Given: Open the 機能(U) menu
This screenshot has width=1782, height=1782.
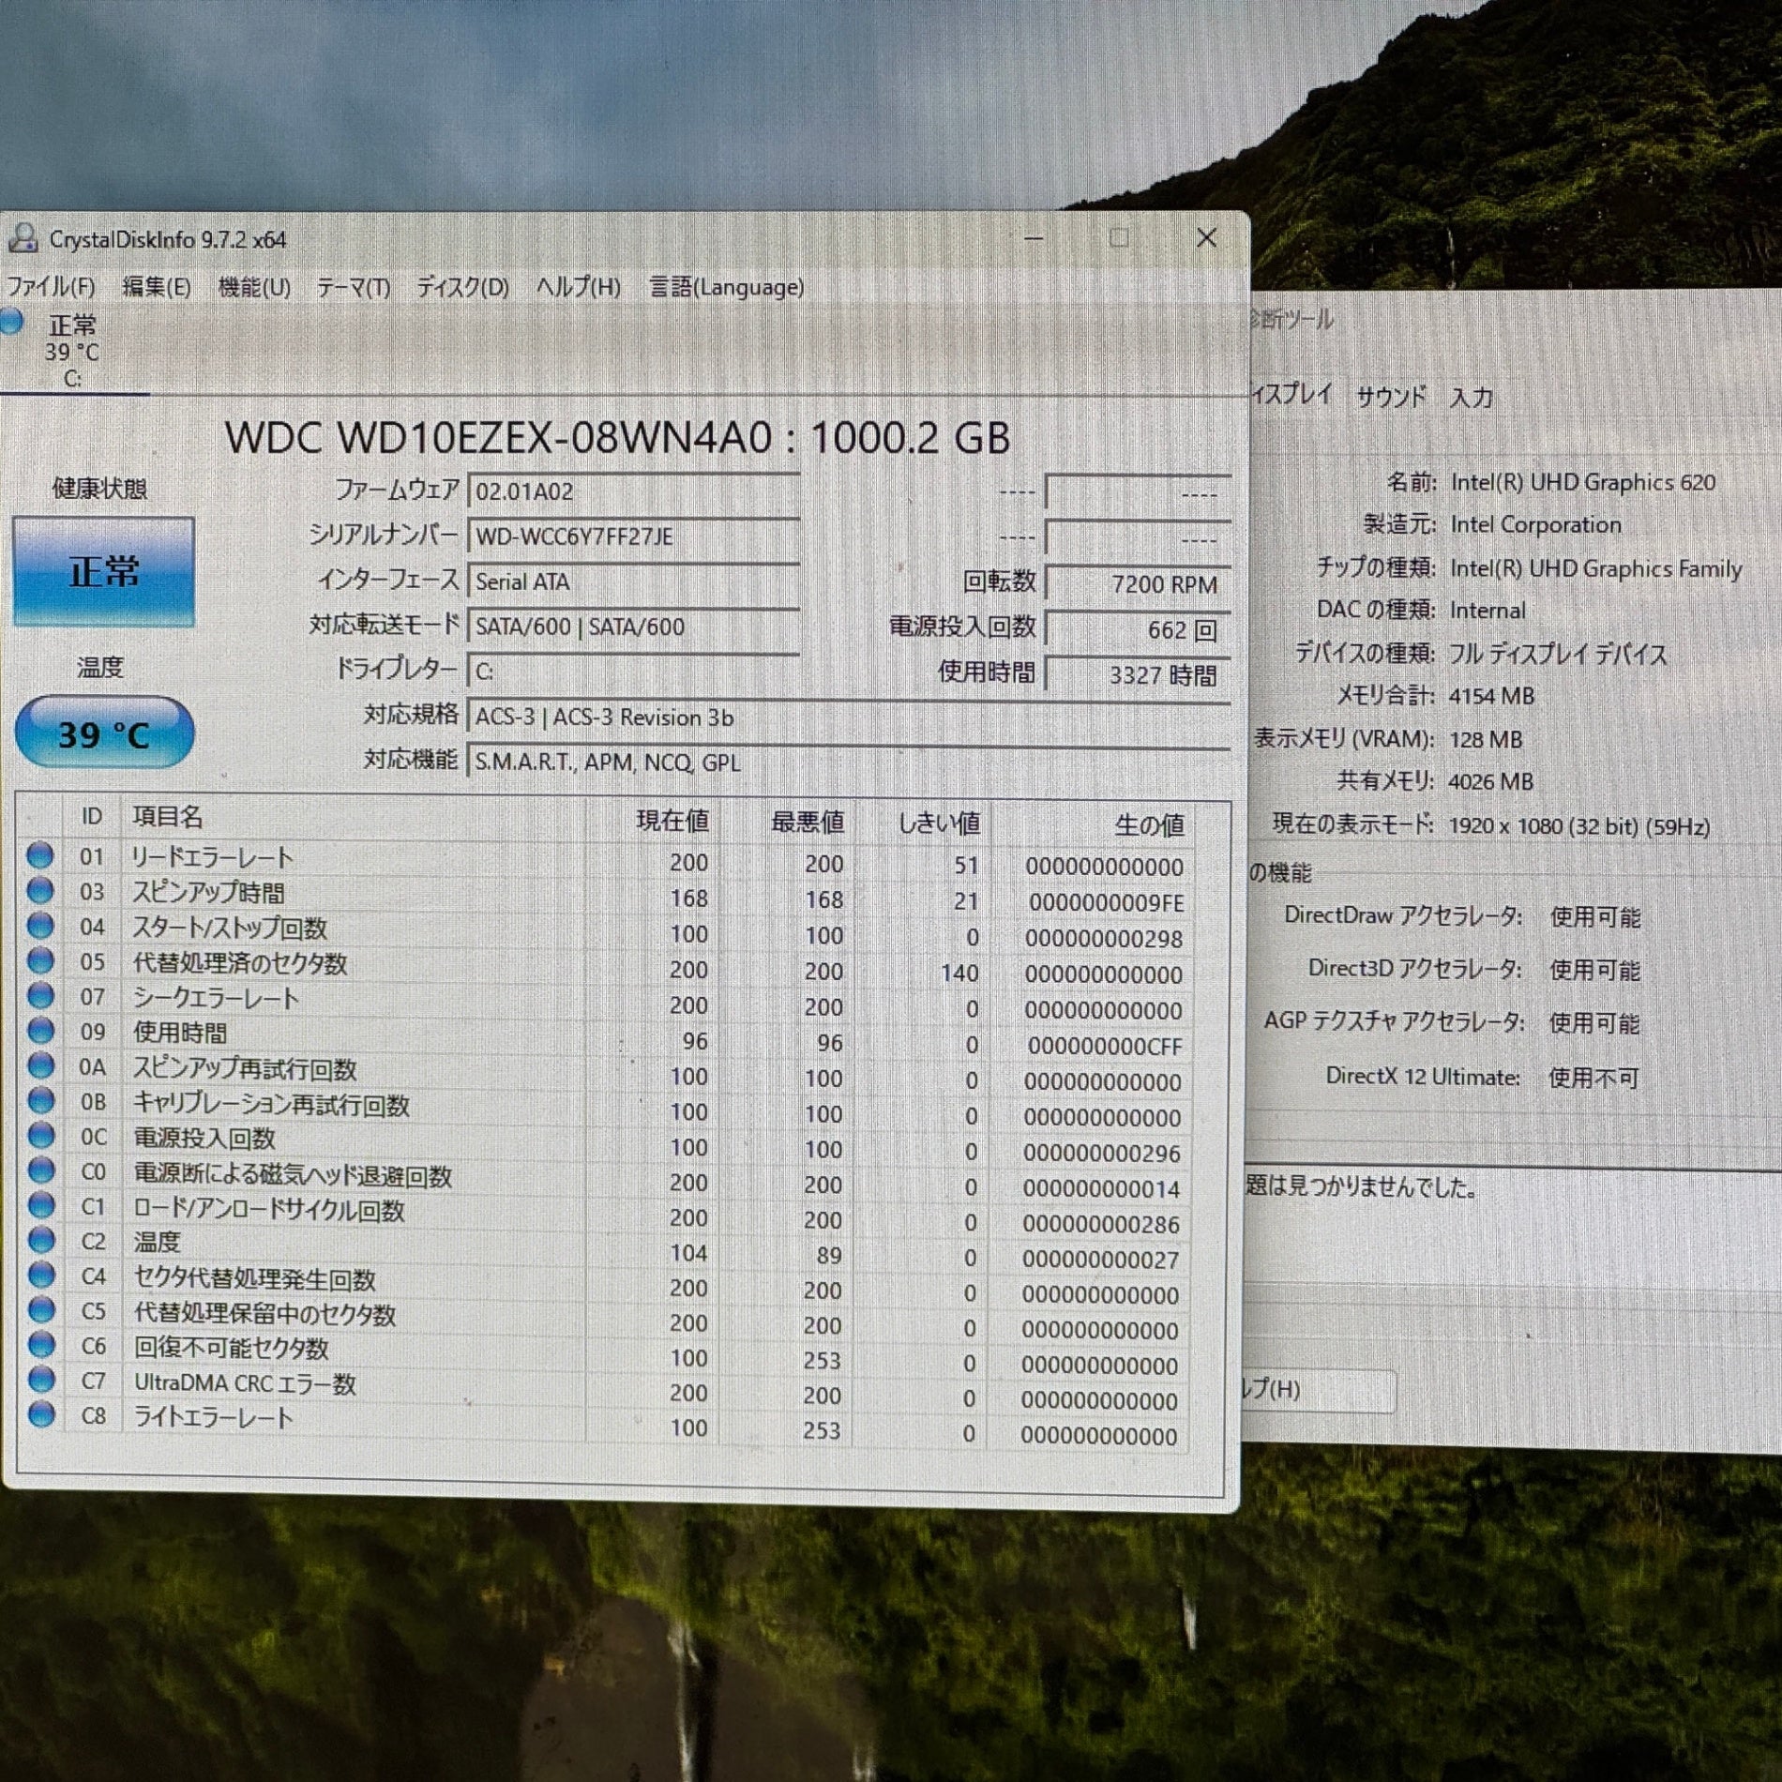Looking at the screenshot, I should click(x=254, y=287).
